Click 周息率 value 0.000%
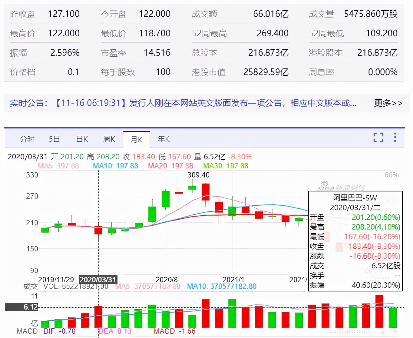413x338 pixels. point(383,72)
